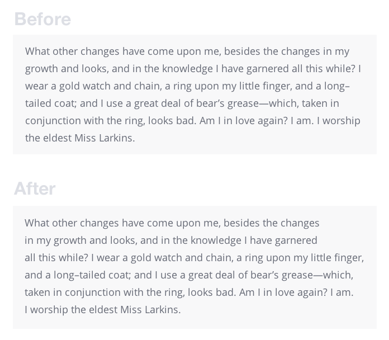Click the After heading
The image size is (389, 340).
tap(35, 189)
